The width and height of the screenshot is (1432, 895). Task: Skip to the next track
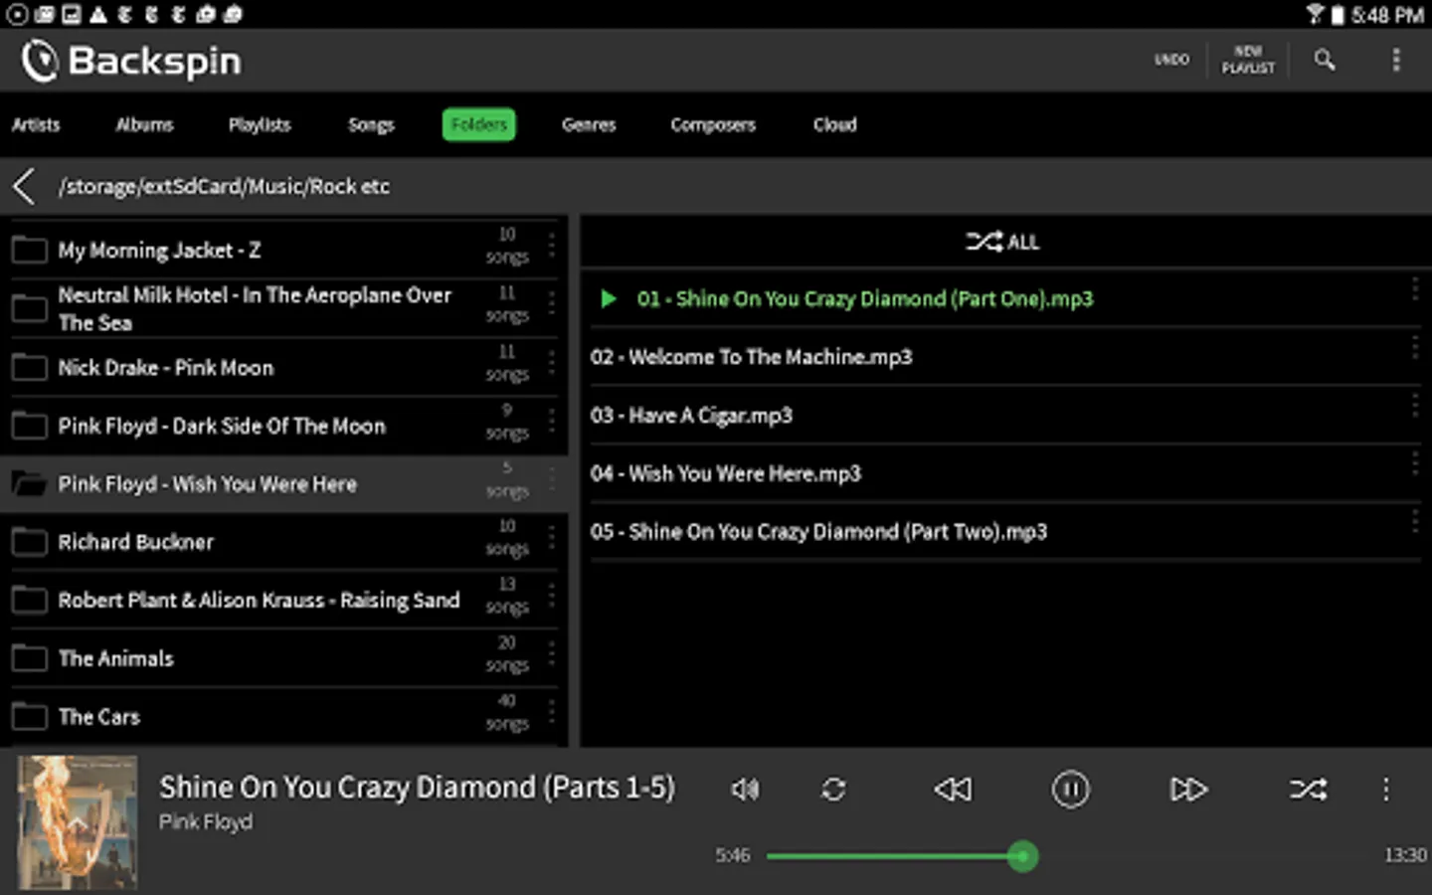point(1188,790)
